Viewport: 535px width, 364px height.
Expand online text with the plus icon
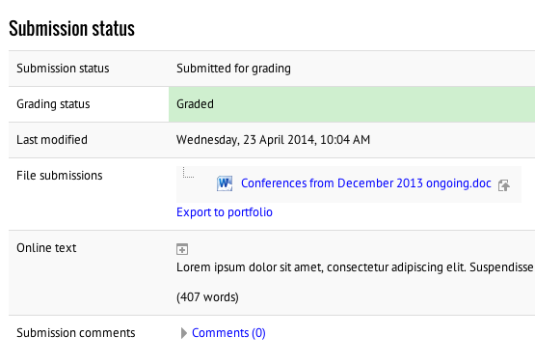(182, 249)
